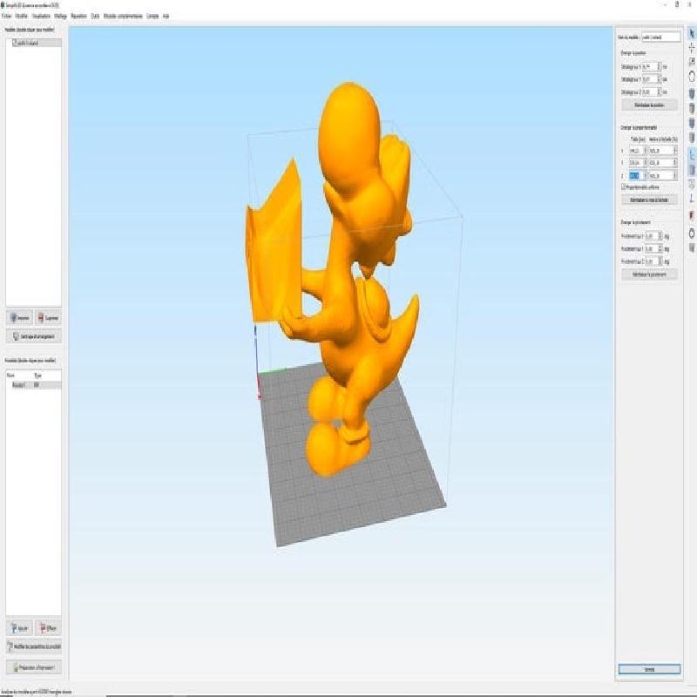Open the machine control panel icon
The height and width of the screenshot is (697, 697).
pyautogui.click(x=692, y=233)
